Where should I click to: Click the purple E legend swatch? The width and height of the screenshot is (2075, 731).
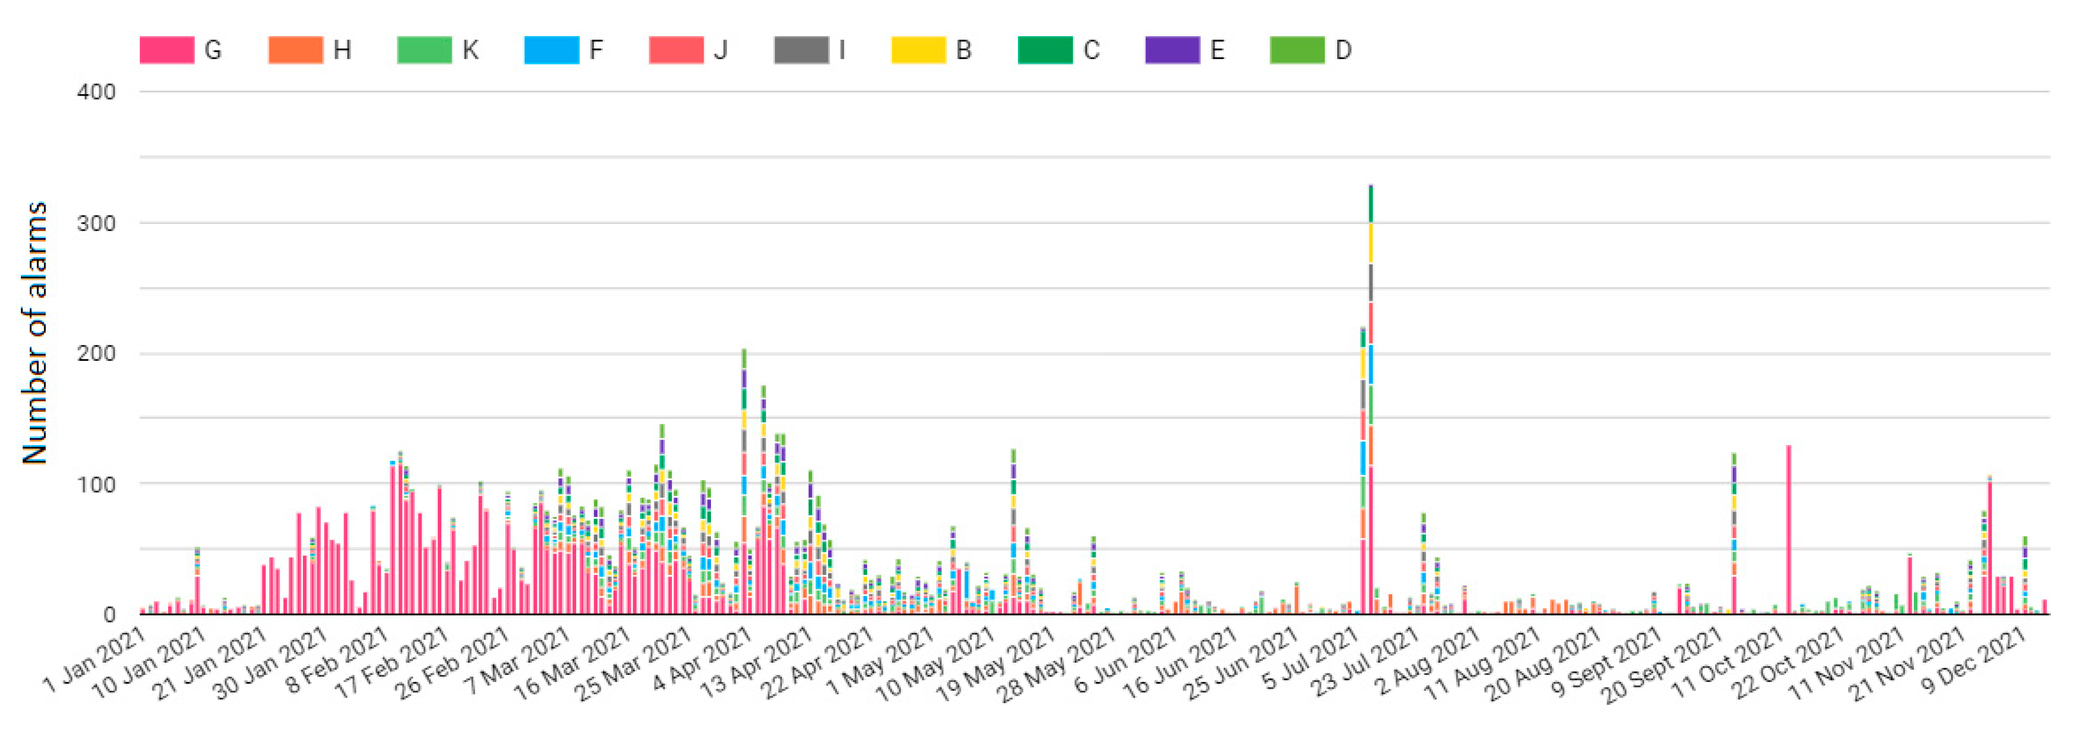coord(1172,50)
